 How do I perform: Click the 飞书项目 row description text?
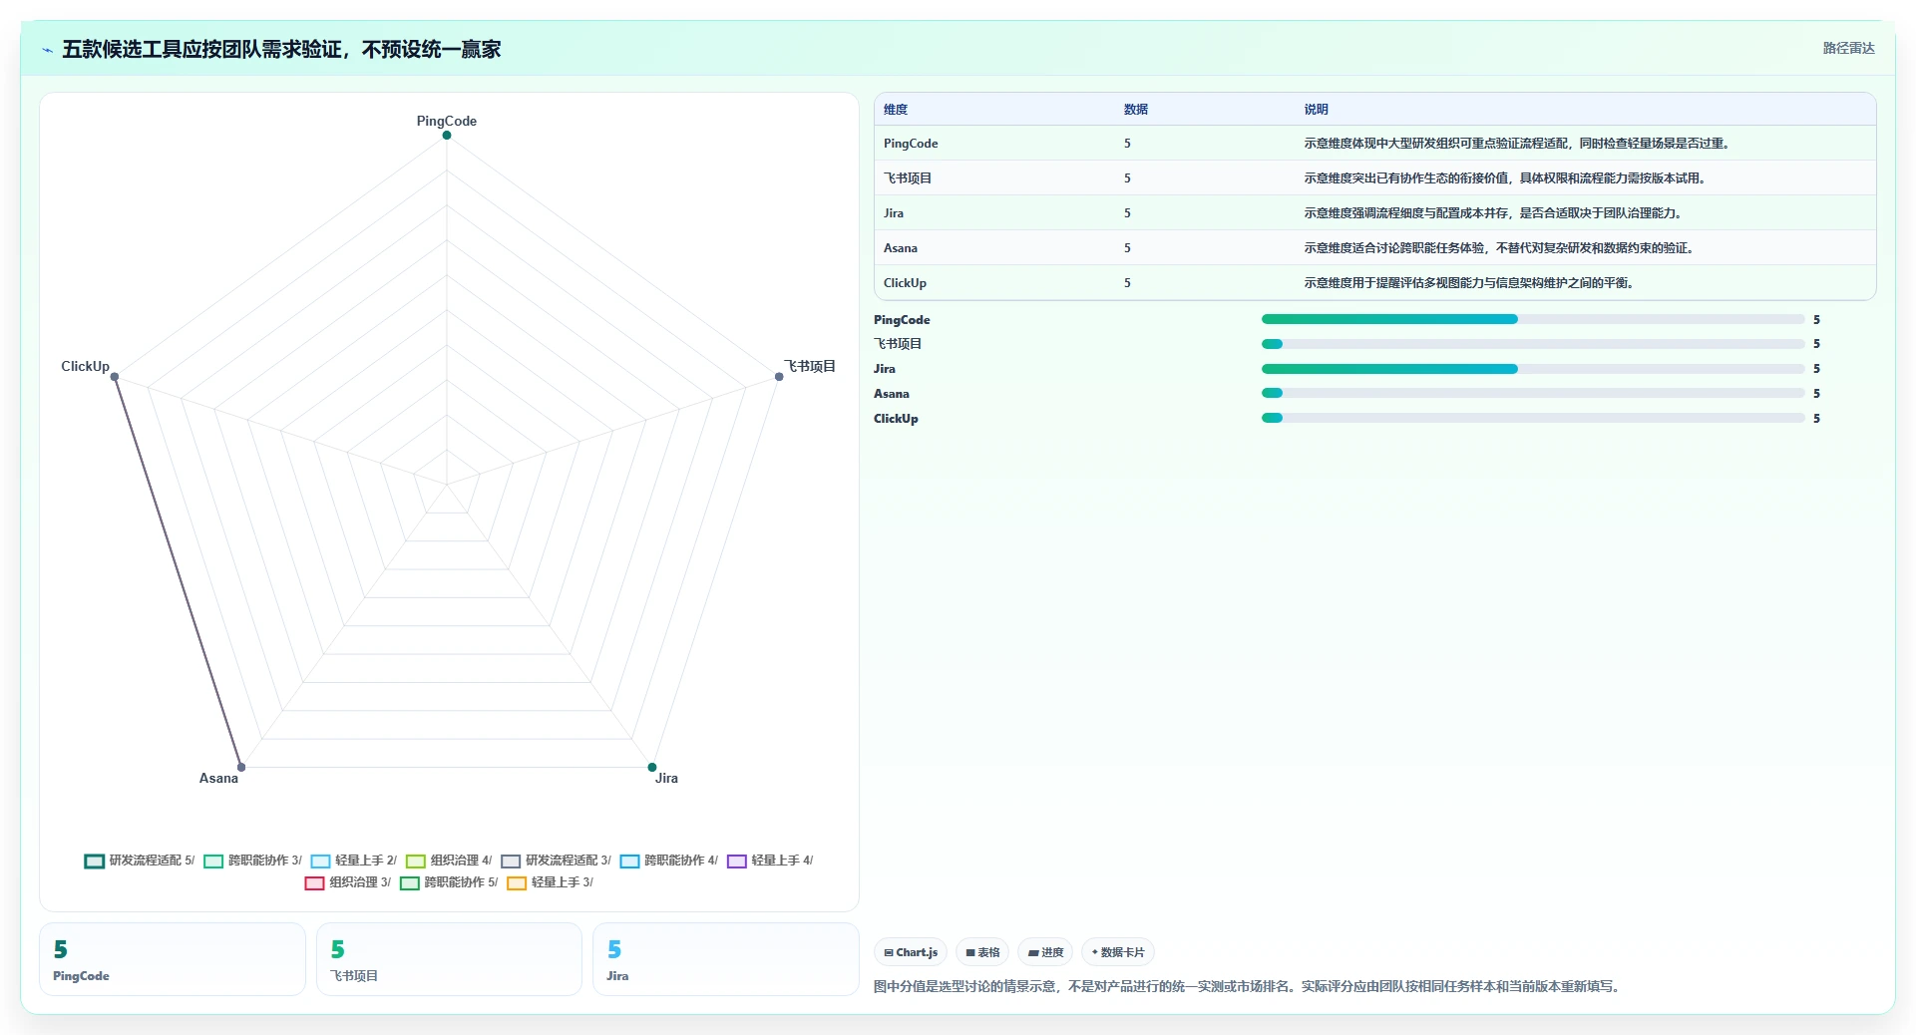tap(1507, 178)
